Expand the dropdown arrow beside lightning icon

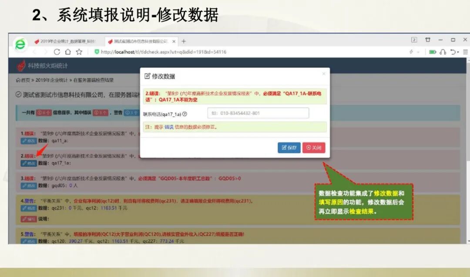pyautogui.click(x=418, y=52)
